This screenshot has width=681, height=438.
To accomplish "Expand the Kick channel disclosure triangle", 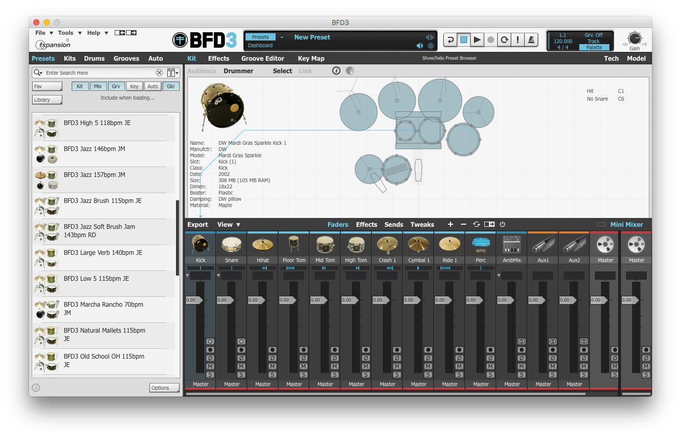I will tap(187, 275).
